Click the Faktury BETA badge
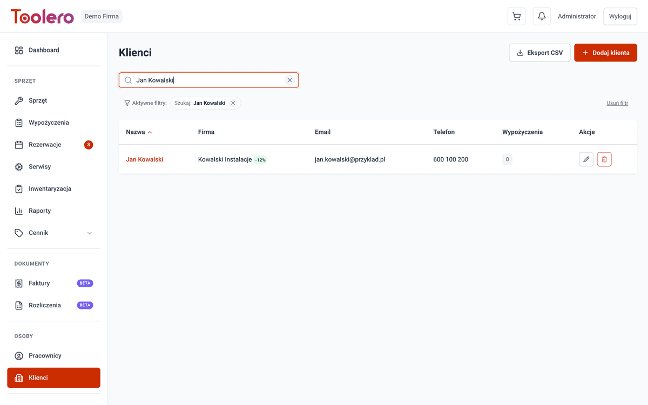The width and height of the screenshot is (648, 405). pyautogui.click(x=85, y=283)
